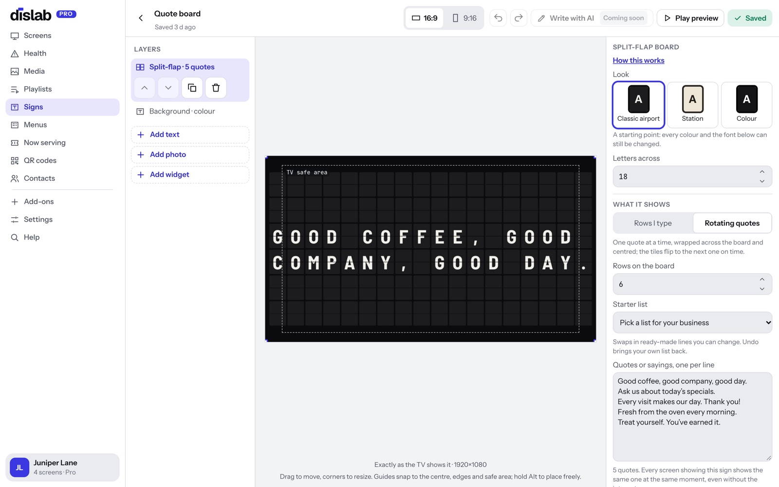Open the Health page
Image resolution: width=779 pixels, height=487 pixels.
62,54
